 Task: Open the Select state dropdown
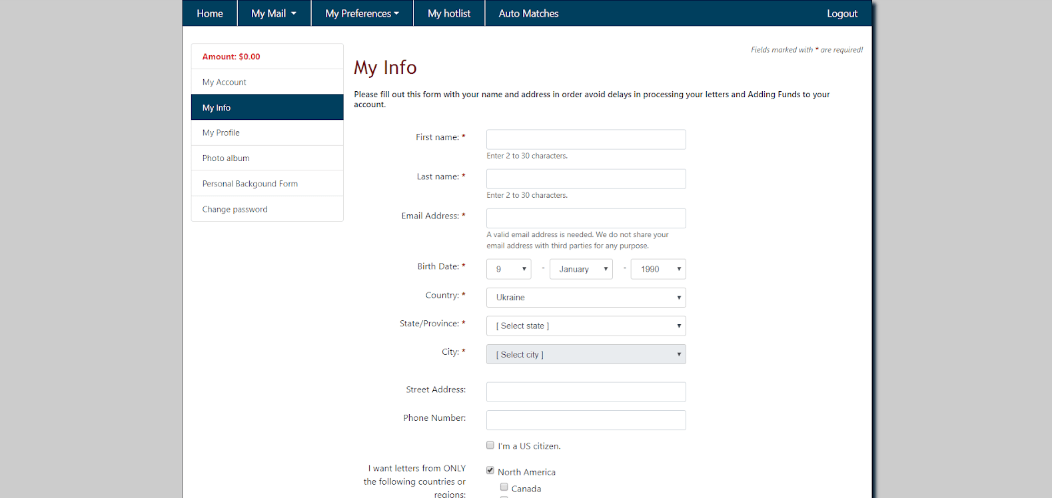coord(586,326)
